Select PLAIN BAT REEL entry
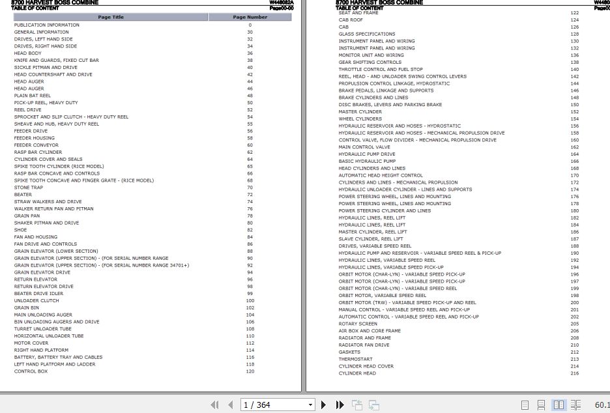 [x=33, y=96]
